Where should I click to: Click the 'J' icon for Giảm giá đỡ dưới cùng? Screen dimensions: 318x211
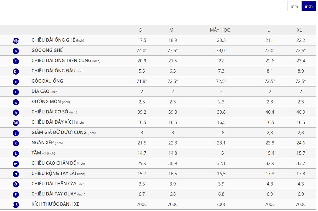16,133
